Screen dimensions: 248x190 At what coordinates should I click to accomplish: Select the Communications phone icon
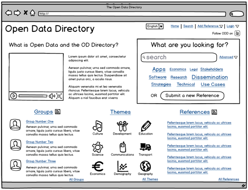pos(123,147)
